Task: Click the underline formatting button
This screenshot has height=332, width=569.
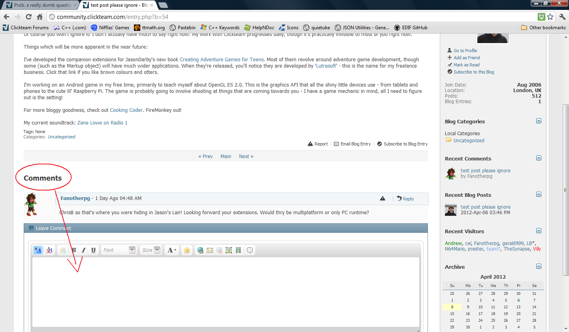Action: click(x=93, y=250)
